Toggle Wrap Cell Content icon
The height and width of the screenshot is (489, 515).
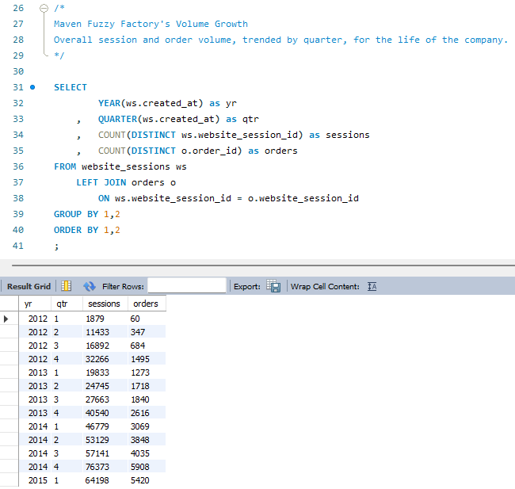[372, 286]
